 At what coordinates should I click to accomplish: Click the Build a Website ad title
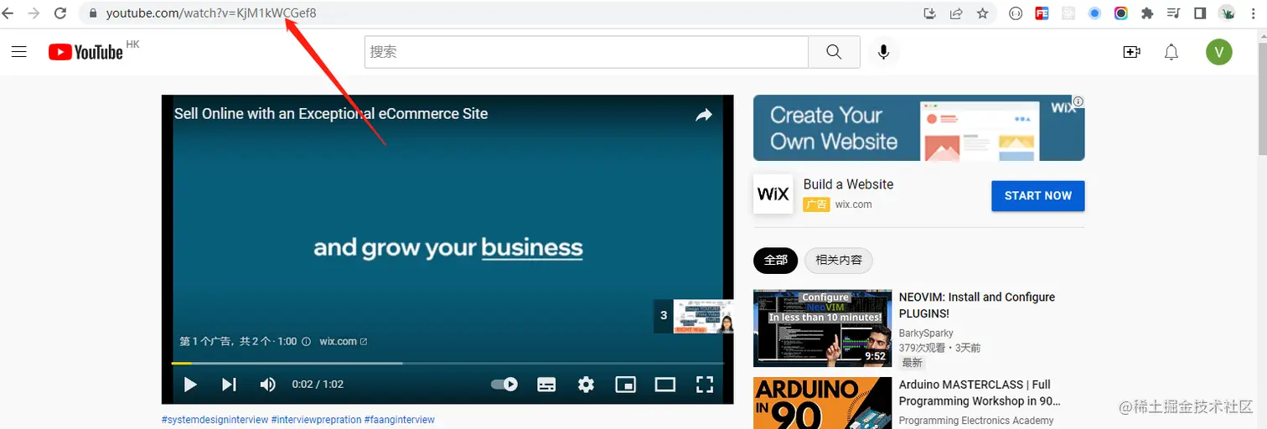point(848,184)
